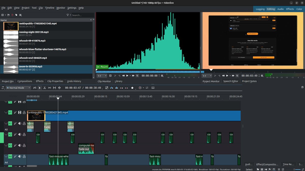This screenshot has height=171, width=305.
Task: Open Clip Properties tab
Action: click(55, 81)
